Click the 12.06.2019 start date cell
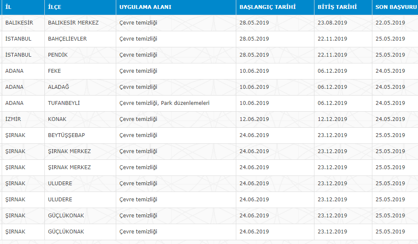This screenshot has height=244, width=418. [x=254, y=119]
